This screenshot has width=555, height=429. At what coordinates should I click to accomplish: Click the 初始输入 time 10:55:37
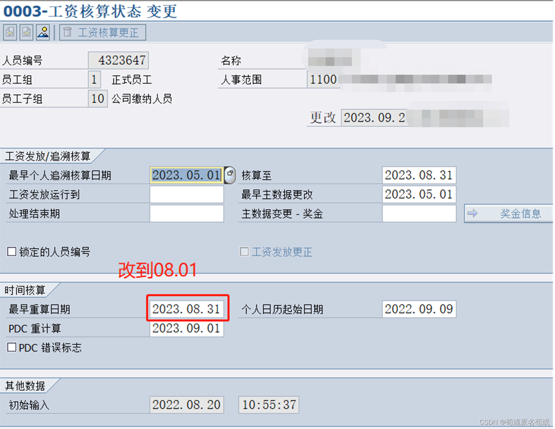click(269, 405)
